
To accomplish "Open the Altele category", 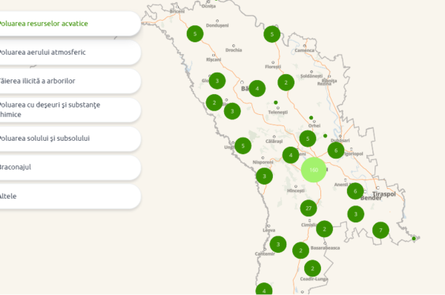I will (x=70, y=196).
